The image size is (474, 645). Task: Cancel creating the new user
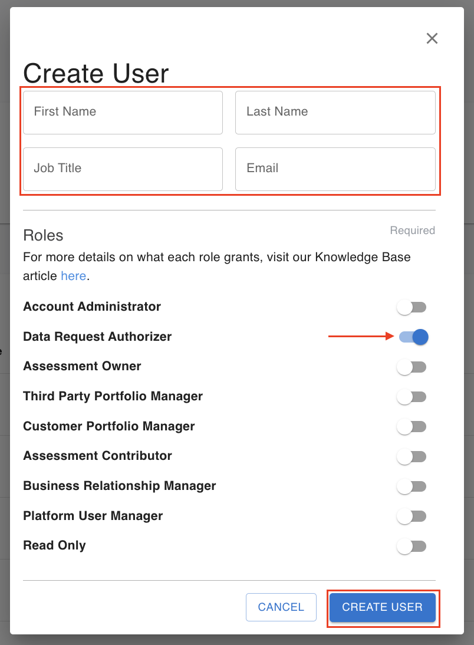coord(281,607)
